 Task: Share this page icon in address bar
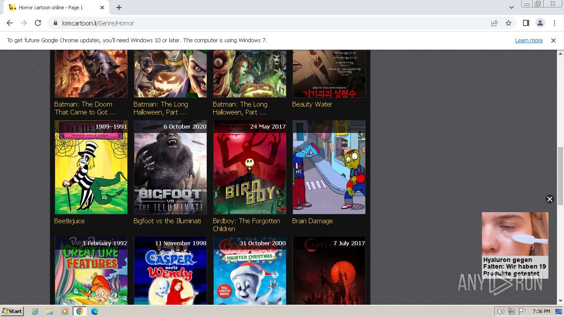[x=494, y=23]
